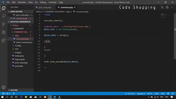The image size is (176, 99).
Task: Close comment.php in Open Editors list
Action: (11, 18)
